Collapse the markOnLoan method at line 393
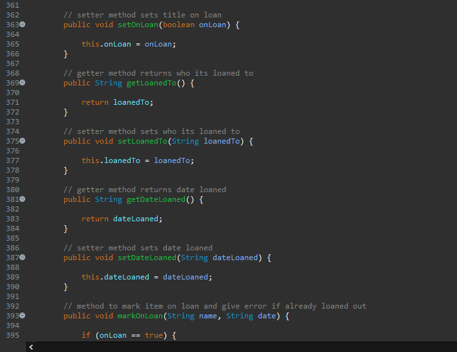The image size is (457, 352). coord(23,316)
